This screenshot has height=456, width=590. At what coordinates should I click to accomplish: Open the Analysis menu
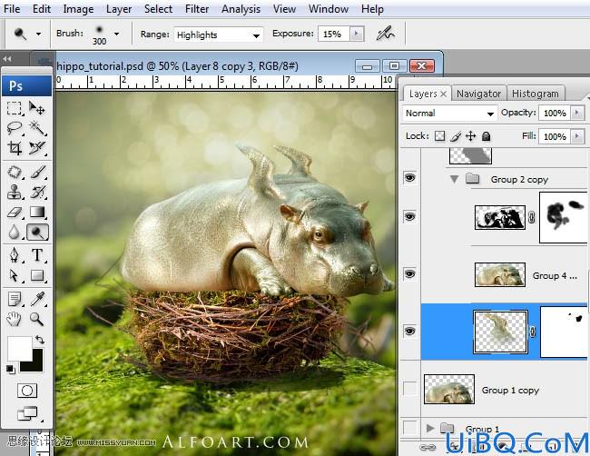[241, 9]
